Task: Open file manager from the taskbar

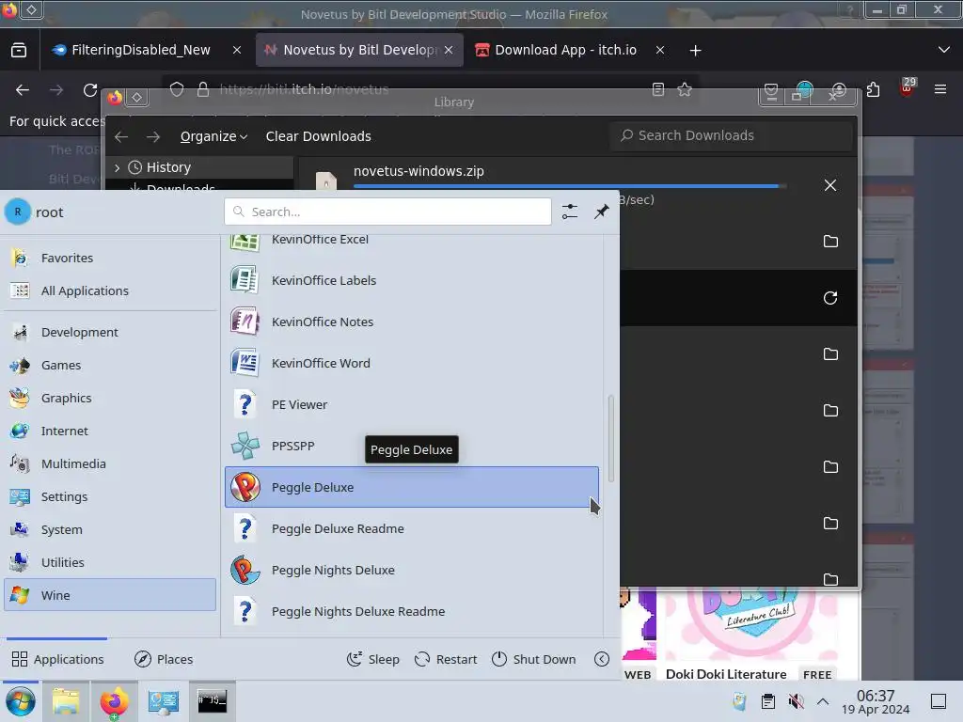Action: pos(66,701)
